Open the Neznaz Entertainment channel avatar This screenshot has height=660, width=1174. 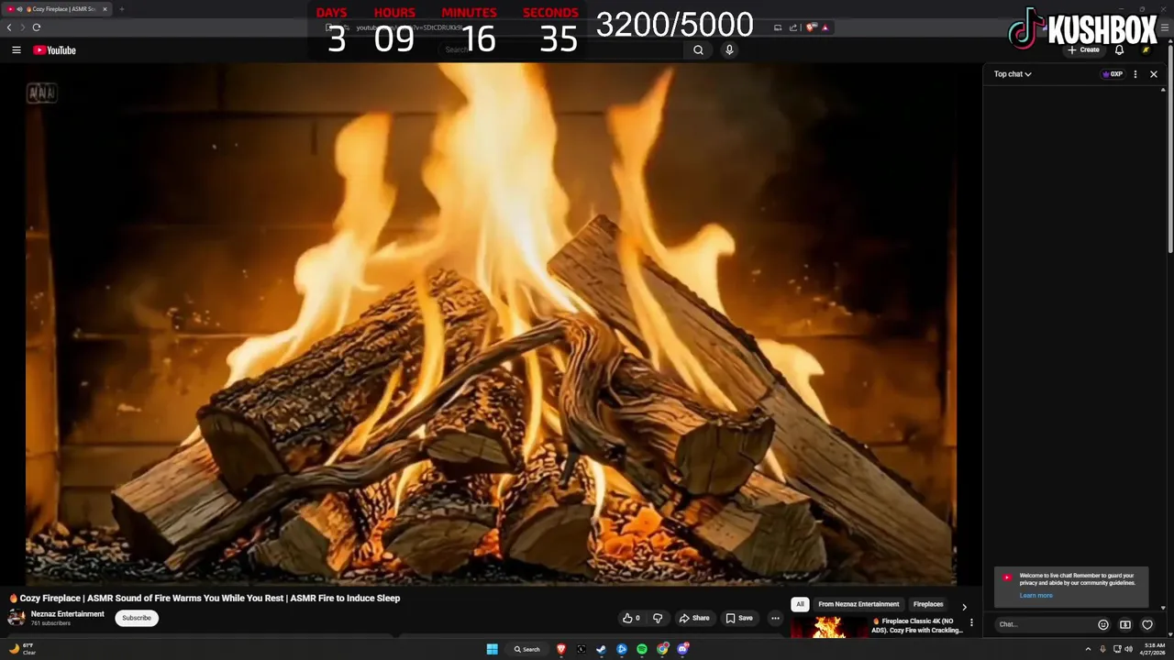point(17,618)
